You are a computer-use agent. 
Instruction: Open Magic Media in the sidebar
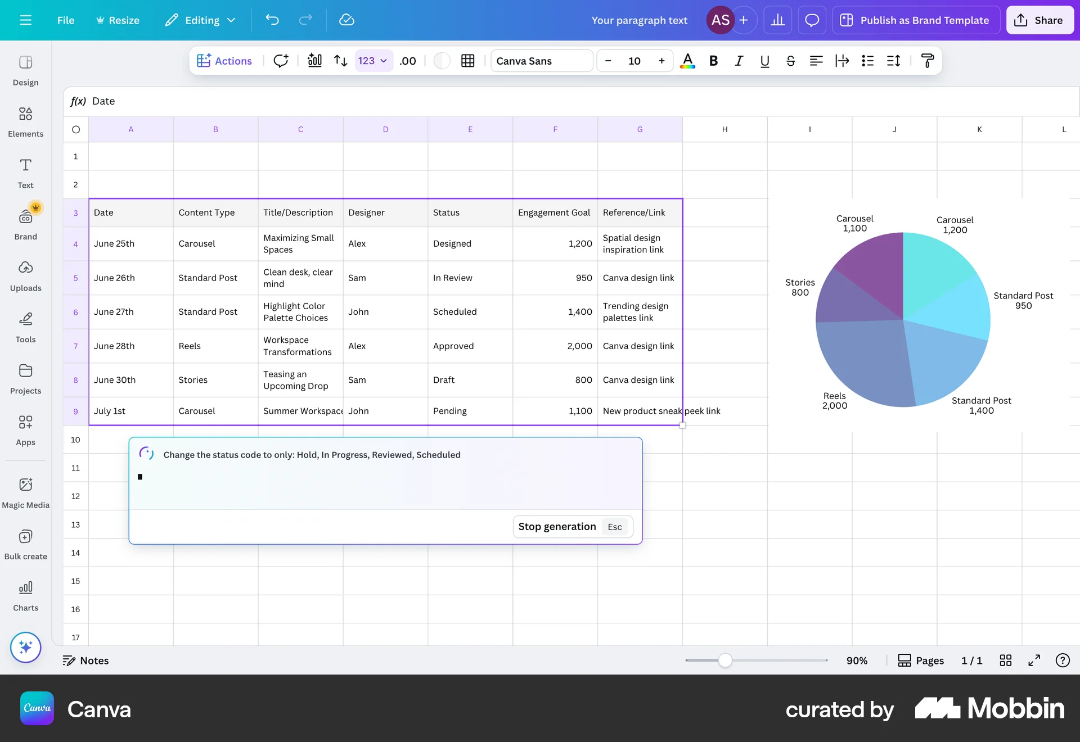point(25,491)
